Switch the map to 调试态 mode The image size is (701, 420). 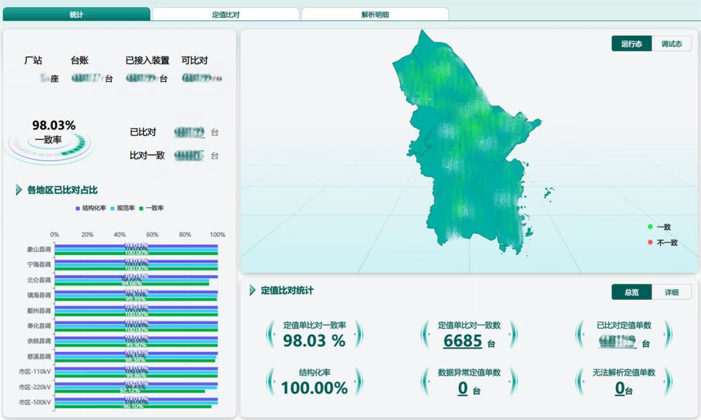click(671, 44)
